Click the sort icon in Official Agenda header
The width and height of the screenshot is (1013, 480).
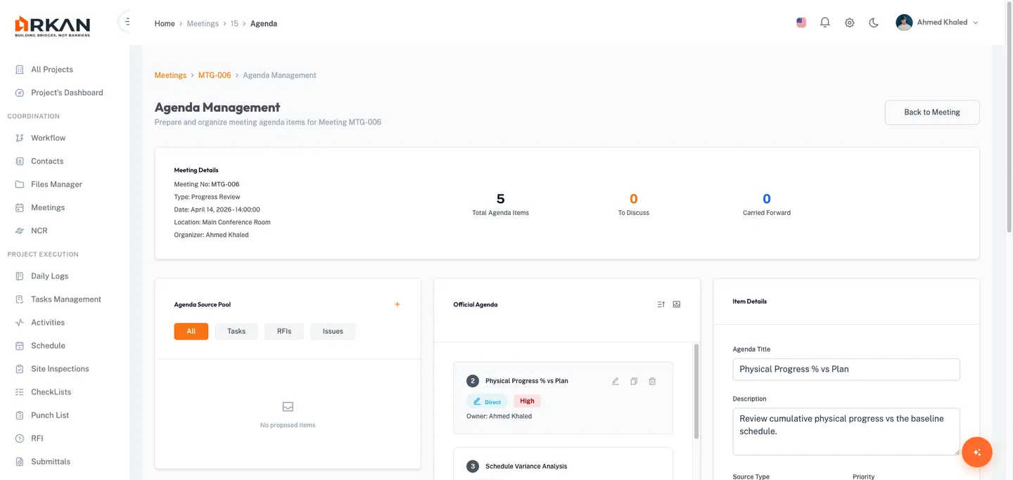[661, 304]
